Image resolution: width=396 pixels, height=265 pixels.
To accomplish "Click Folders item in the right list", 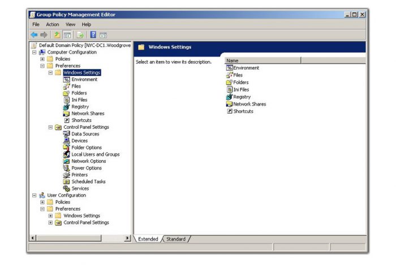I will click(x=241, y=82).
